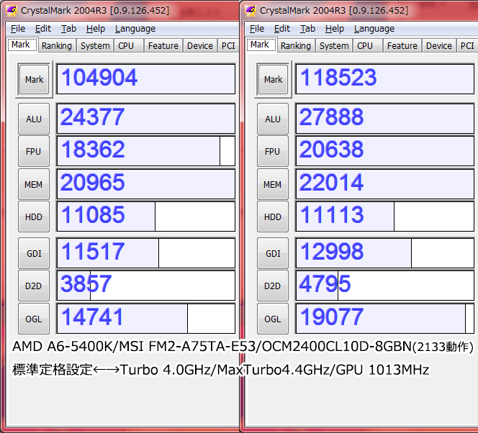
Task: Click OGL score 19077
Action: [385, 319]
